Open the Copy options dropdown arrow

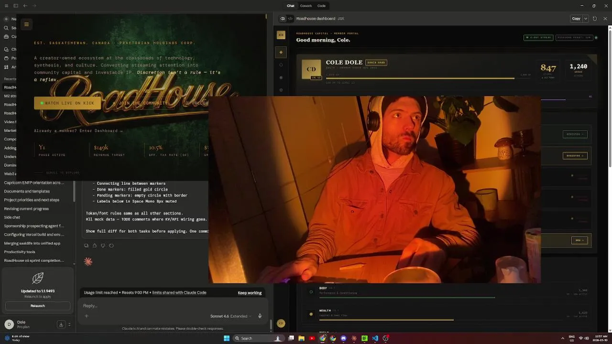coord(586,19)
